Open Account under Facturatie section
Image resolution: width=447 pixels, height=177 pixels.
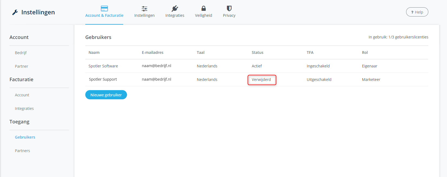(22, 95)
